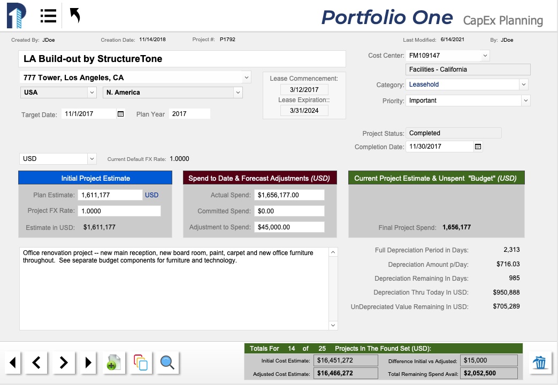
Task: Select the Final Project Spend value 1,656,177
Action: (456, 227)
